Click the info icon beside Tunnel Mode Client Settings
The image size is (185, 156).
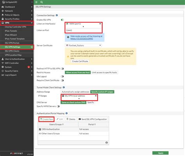point(64,88)
